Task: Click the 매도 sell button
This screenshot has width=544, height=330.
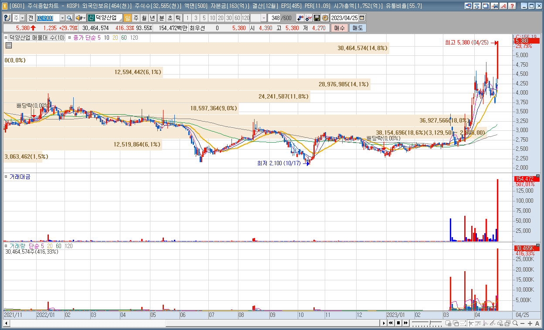Action: click(357, 28)
